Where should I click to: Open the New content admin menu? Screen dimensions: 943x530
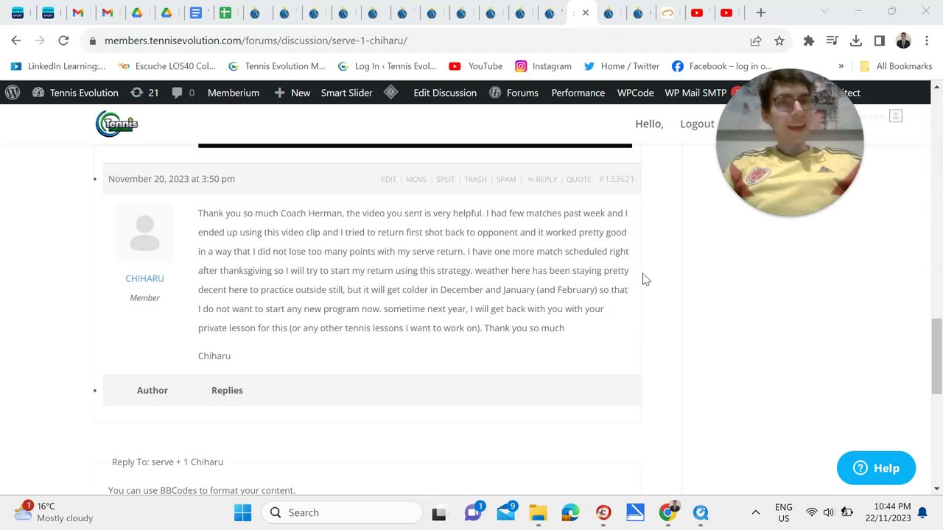click(292, 92)
